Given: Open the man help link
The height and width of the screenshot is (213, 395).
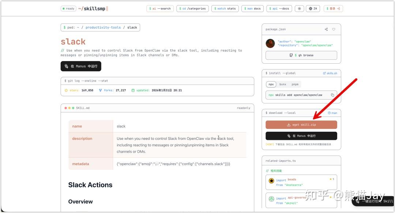Looking at the screenshot, I should point(332,113).
